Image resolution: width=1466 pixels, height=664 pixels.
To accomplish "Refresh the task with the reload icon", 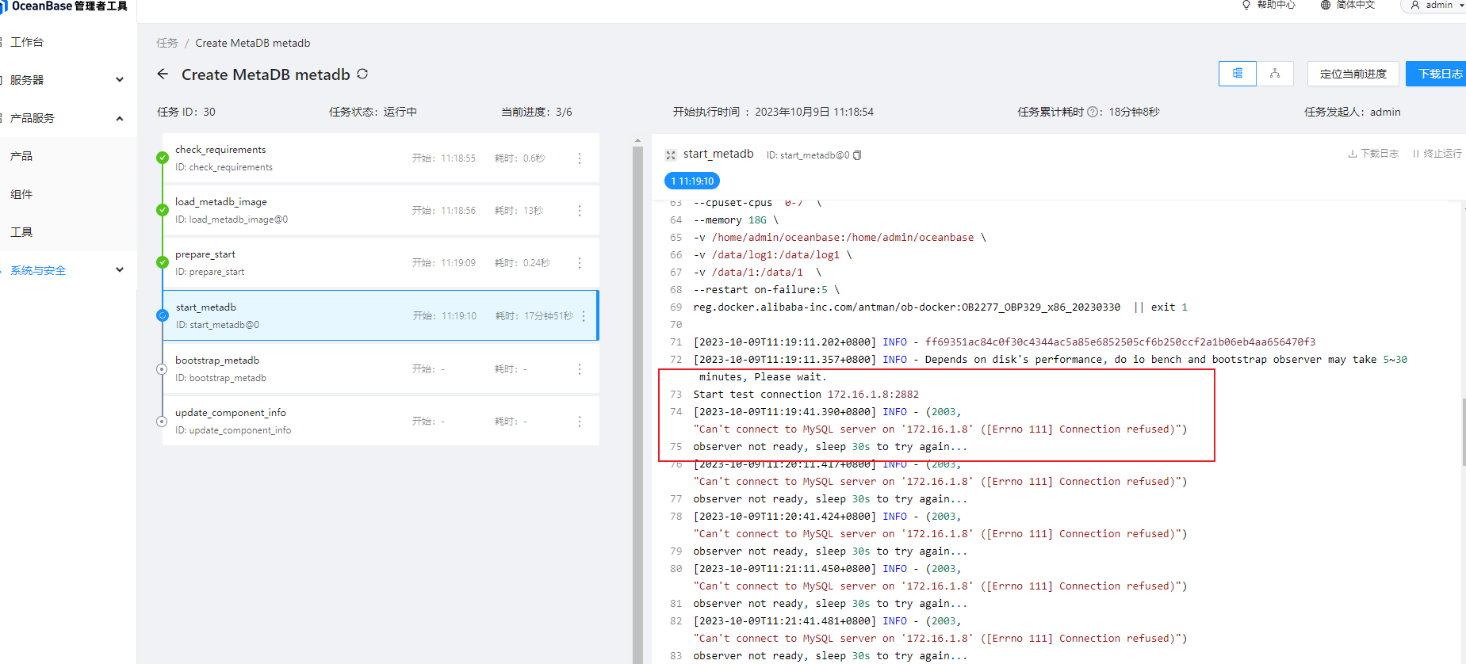I will [362, 74].
